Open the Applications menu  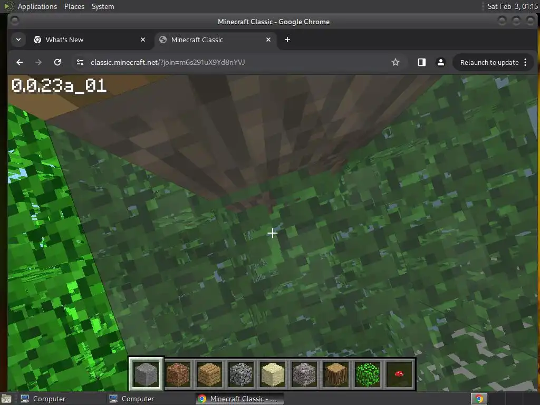37,6
